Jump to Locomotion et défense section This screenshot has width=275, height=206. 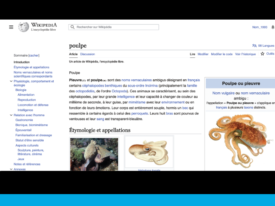[33, 105]
